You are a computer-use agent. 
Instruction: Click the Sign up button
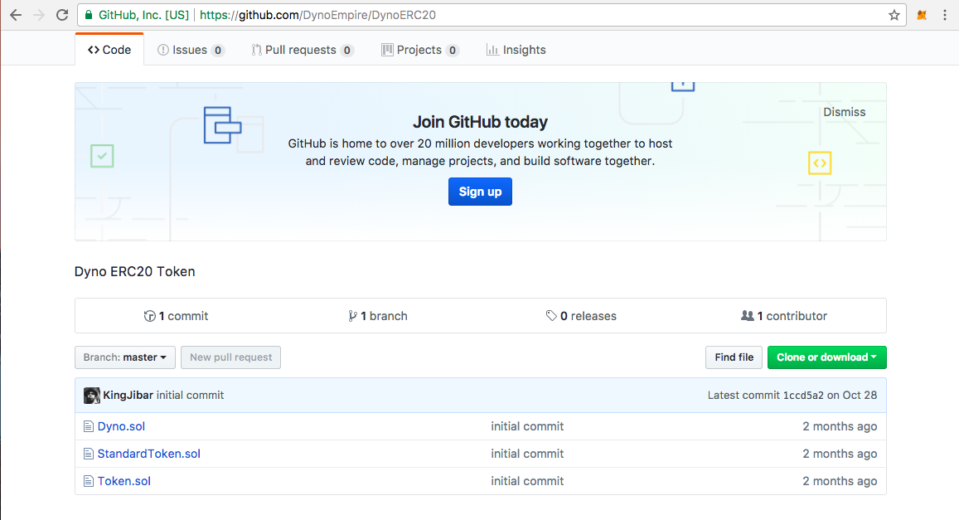click(x=480, y=192)
